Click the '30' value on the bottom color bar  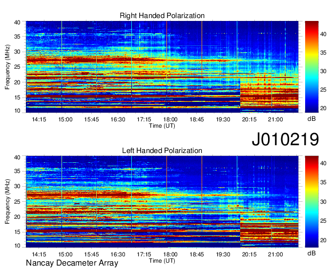323,202
